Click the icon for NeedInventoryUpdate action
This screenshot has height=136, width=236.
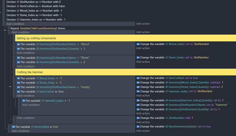138,126
